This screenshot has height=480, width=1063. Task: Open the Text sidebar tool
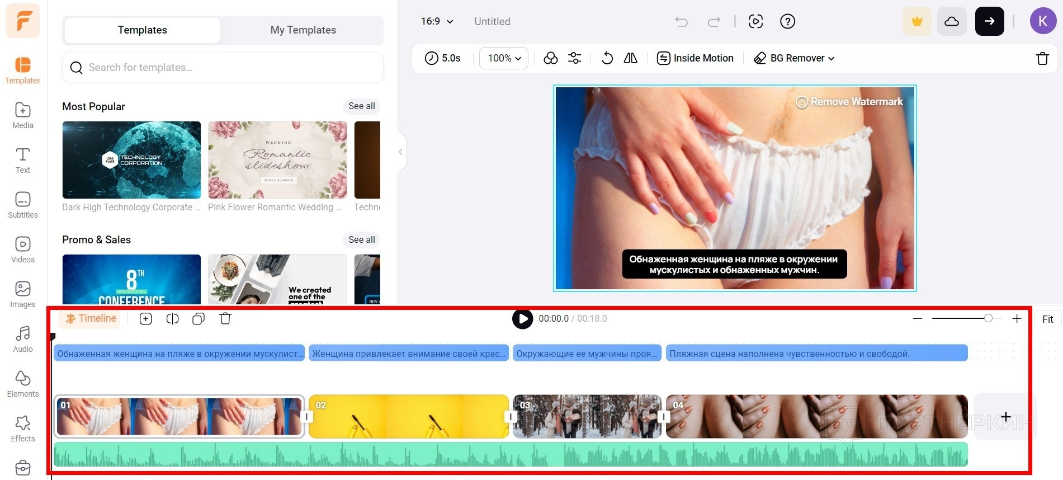click(22, 160)
